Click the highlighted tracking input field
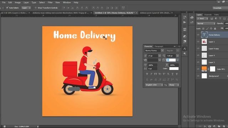 (x=171, y=60)
